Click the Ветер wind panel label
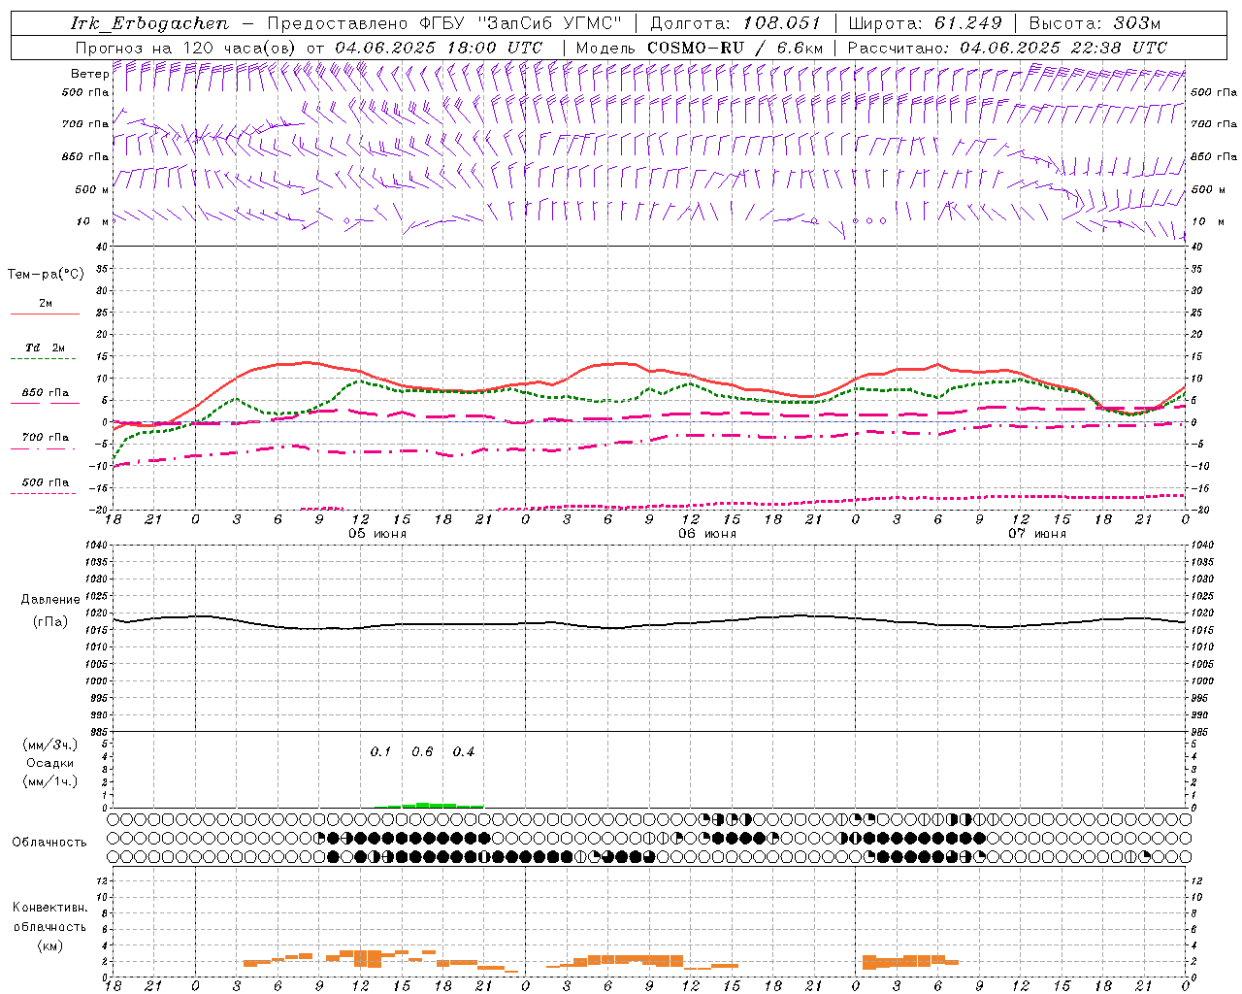Screen dimensions: 1242x994 click(89, 74)
